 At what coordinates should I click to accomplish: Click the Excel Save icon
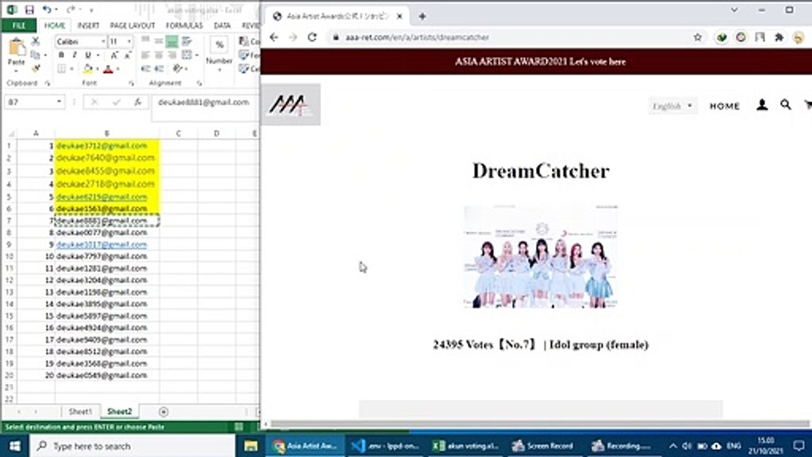click(x=29, y=10)
